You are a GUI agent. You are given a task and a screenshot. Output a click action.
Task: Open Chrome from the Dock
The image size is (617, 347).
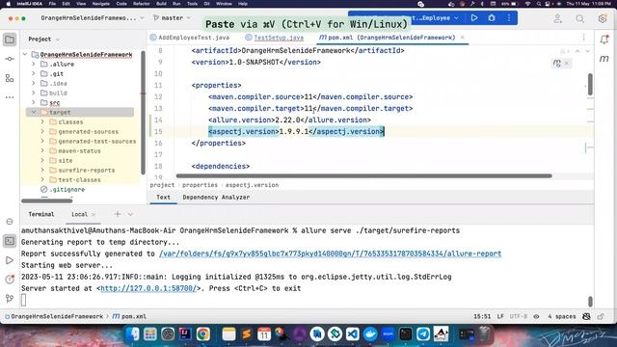tap(203, 334)
